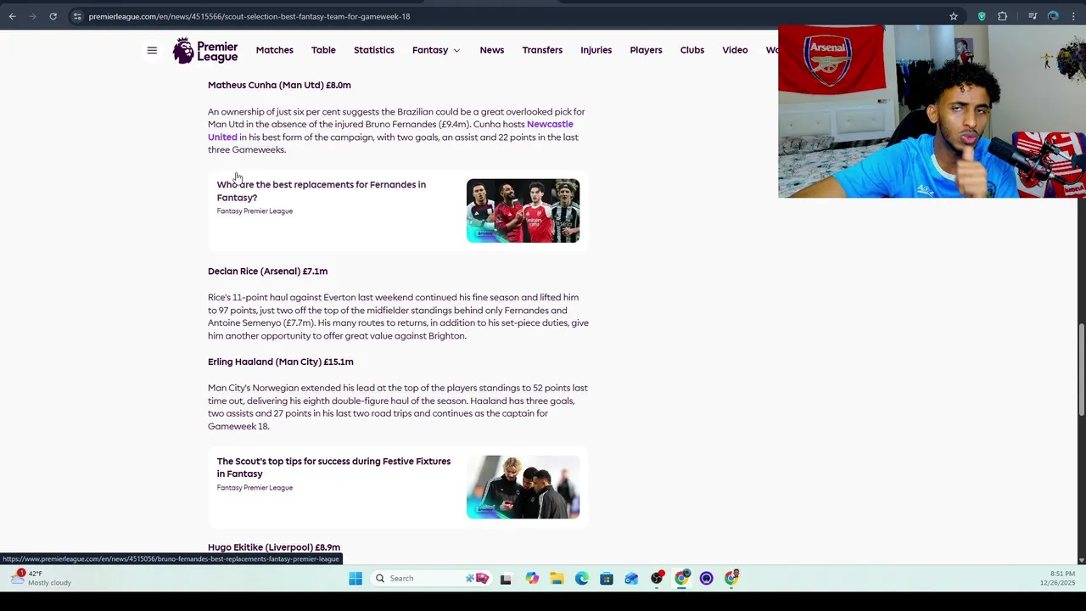Image resolution: width=1086 pixels, height=611 pixels.
Task: Open the Players nav item
Action: [x=646, y=50]
